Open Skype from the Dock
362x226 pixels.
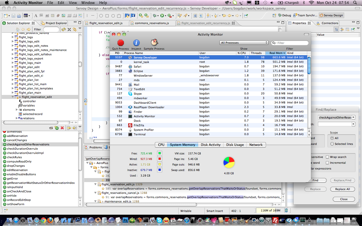(x=159, y=220)
